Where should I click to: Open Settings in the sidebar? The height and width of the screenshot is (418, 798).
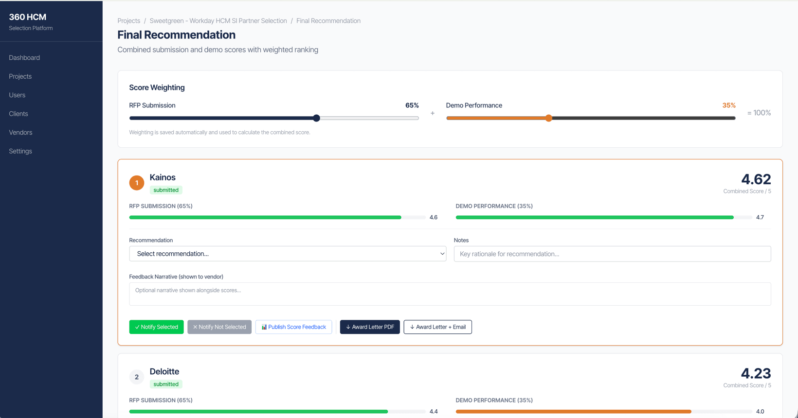[20, 151]
